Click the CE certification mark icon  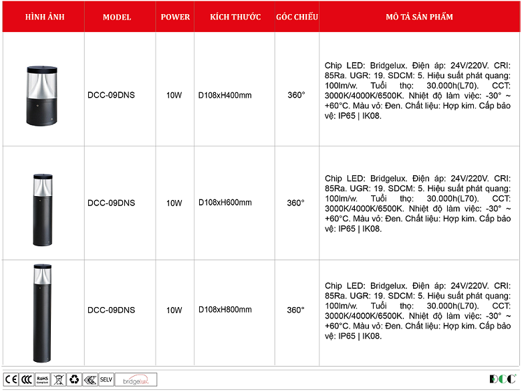[x=11, y=379]
